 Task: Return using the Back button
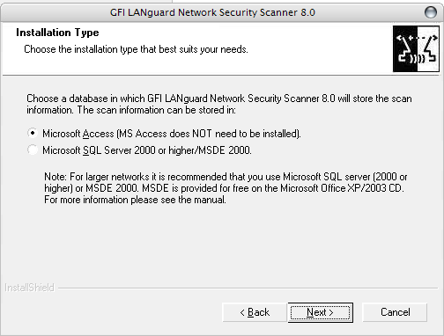tap(255, 312)
